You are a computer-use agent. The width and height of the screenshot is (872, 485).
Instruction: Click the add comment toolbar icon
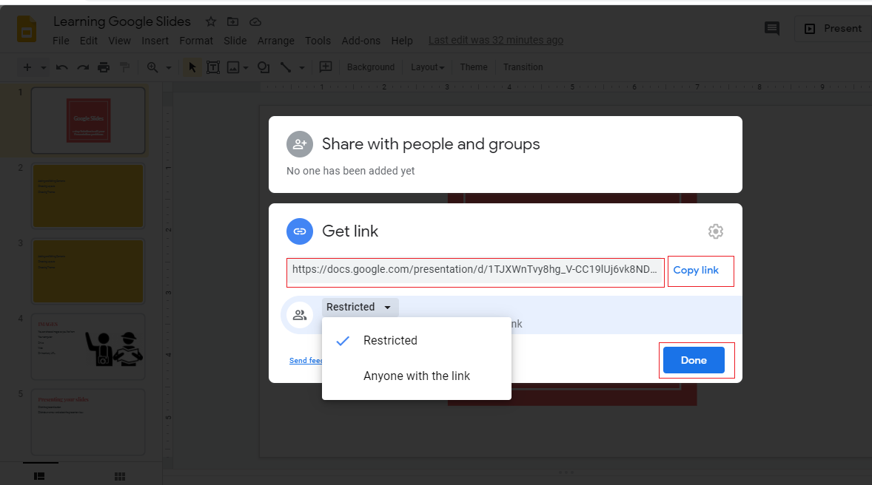coord(325,67)
